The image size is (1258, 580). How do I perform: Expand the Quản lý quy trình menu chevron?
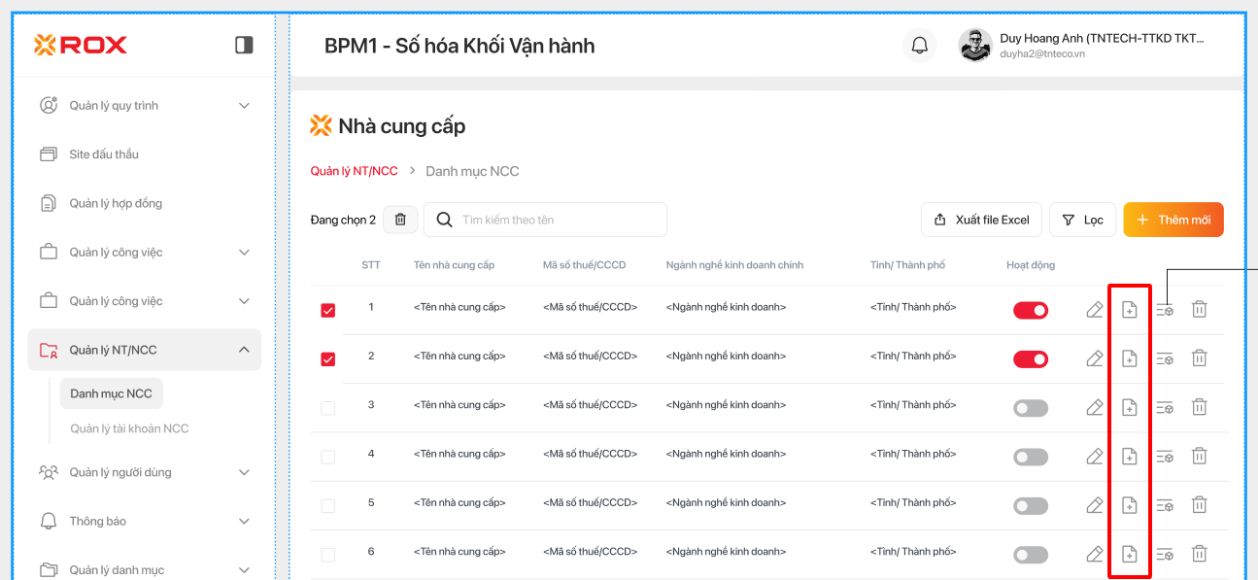coord(244,106)
